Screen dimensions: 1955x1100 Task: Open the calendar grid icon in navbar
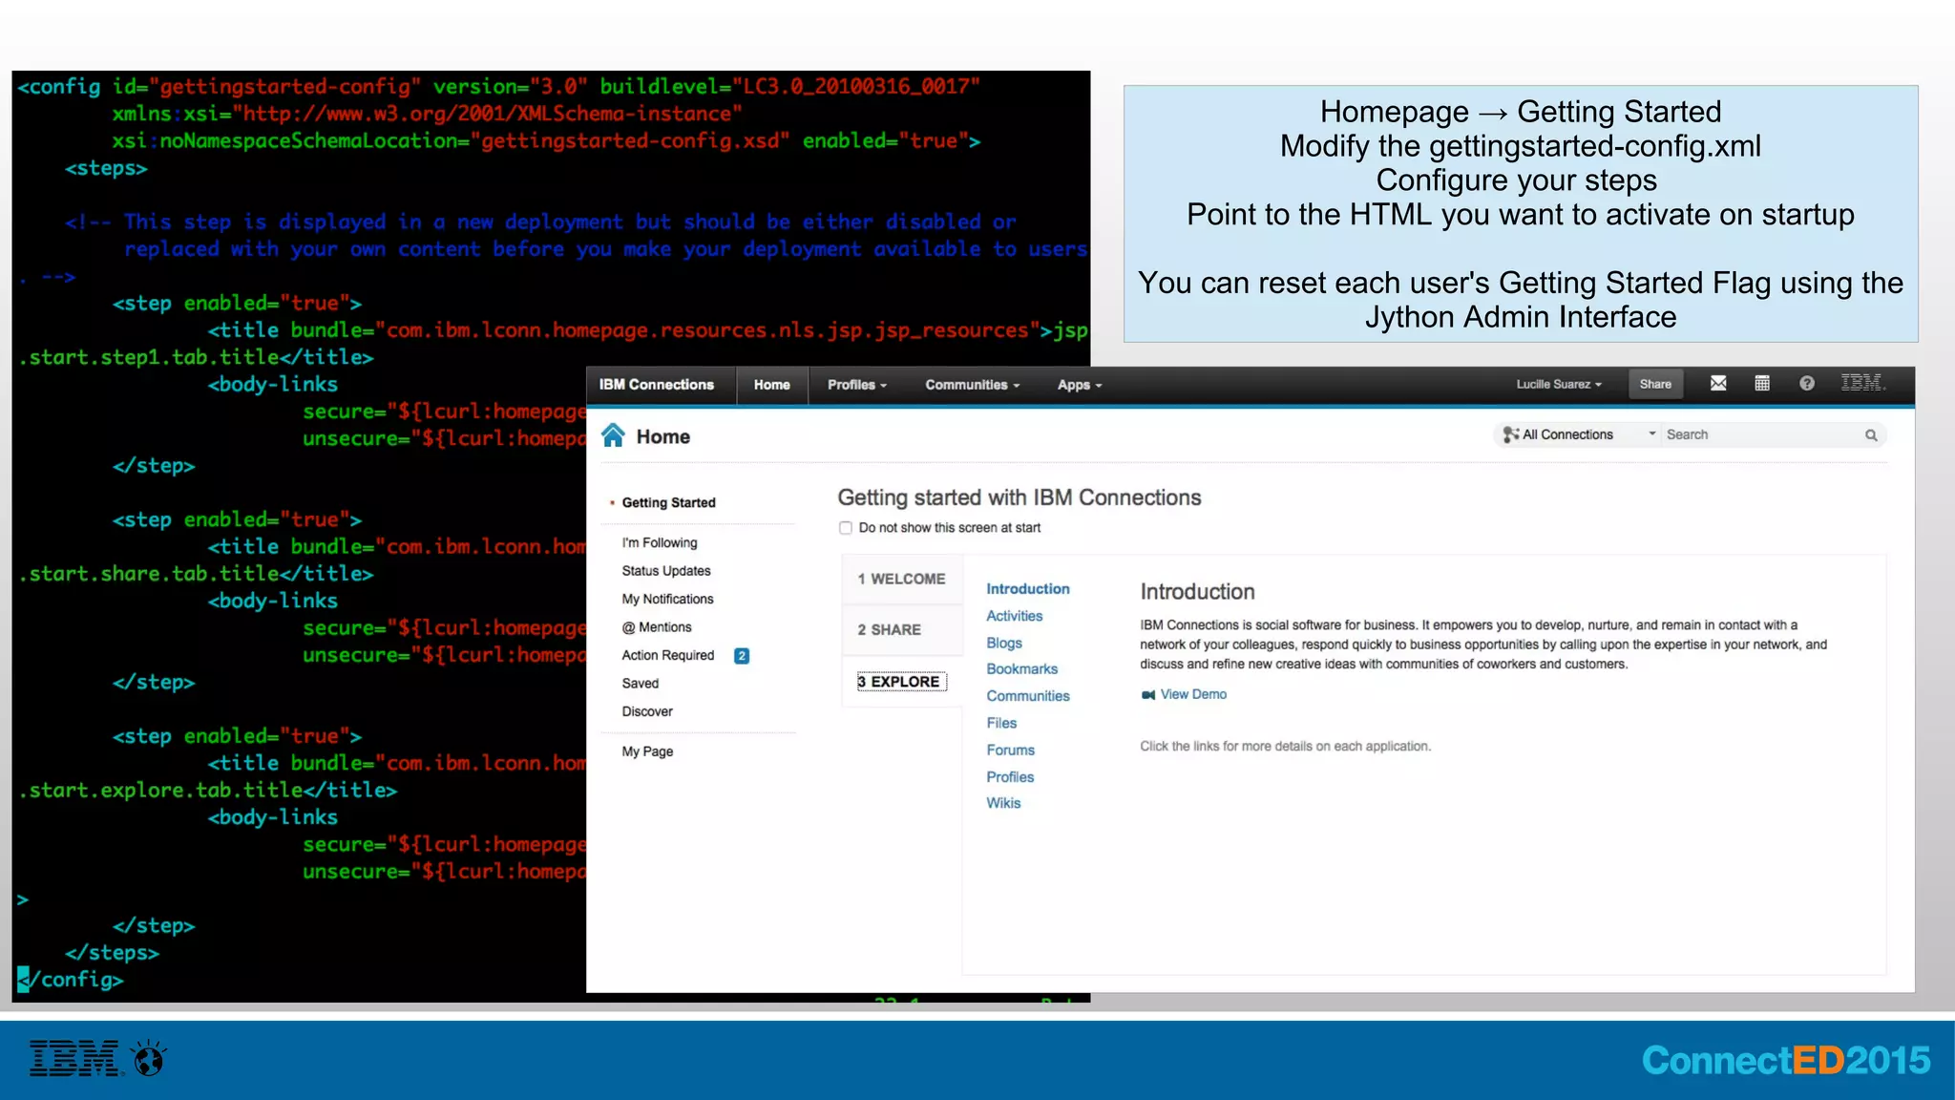pos(1762,383)
